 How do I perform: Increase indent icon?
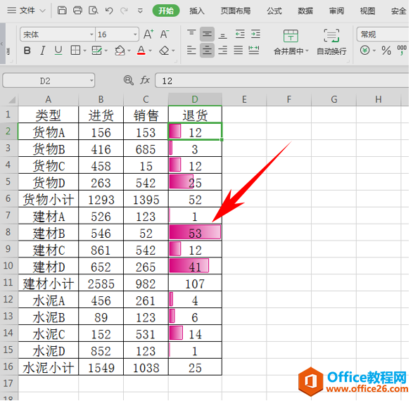(x=255, y=34)
